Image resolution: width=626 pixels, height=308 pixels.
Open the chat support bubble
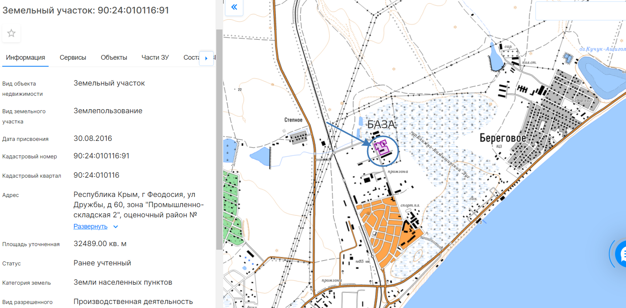[621, 254]
